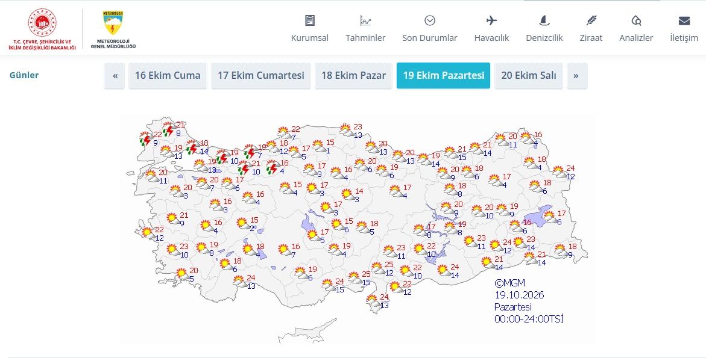
Task: Open the Tahminler chart icon
Action: (x=365, y=20)
